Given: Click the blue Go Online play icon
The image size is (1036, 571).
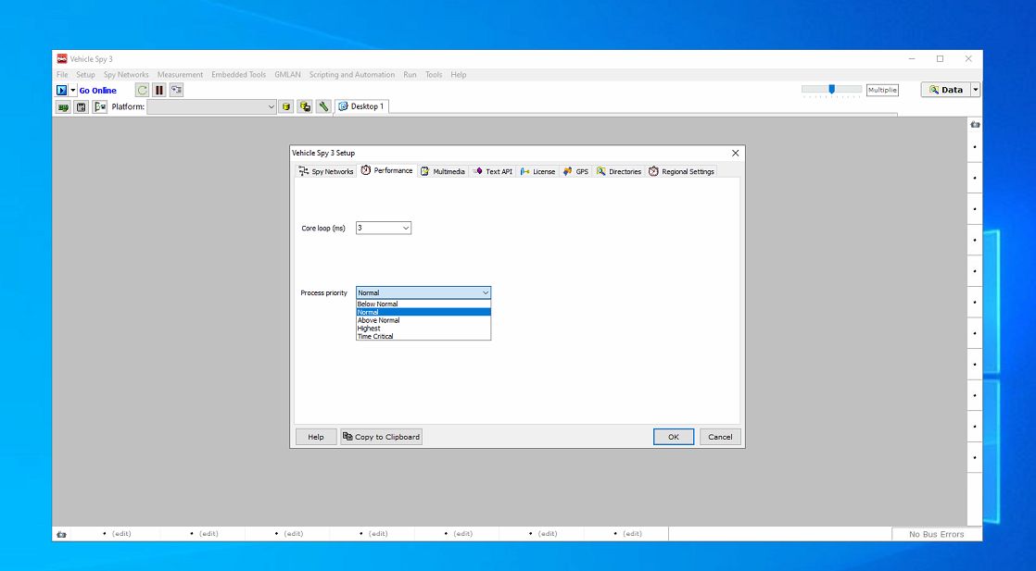Looking at the screenshot, I should 61,91.
